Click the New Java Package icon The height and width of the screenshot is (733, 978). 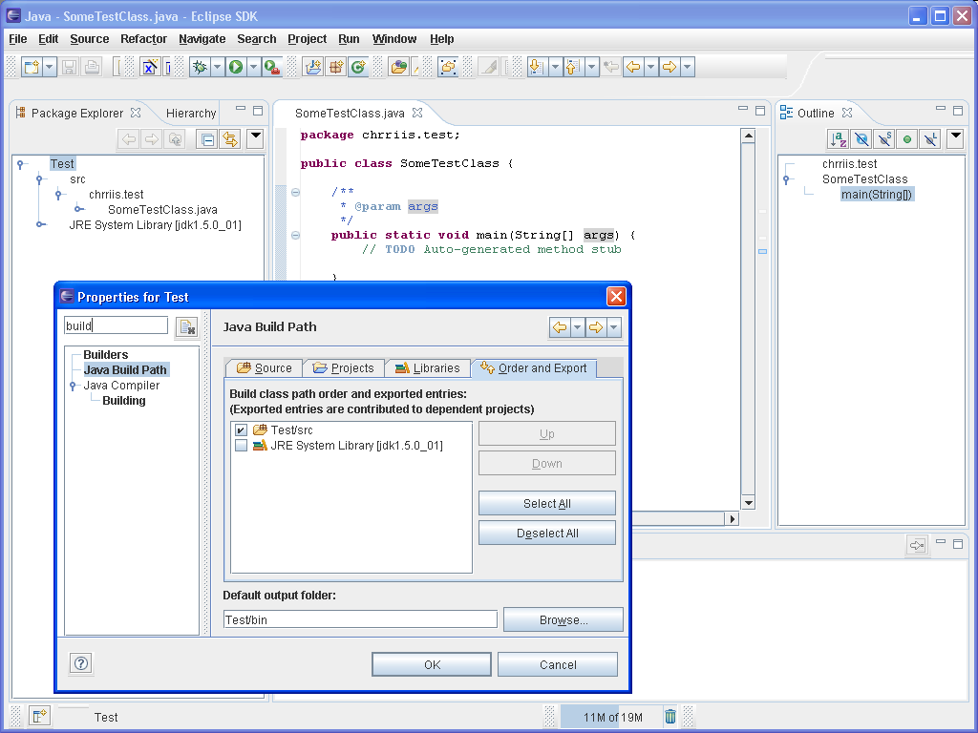click(336, 67)
